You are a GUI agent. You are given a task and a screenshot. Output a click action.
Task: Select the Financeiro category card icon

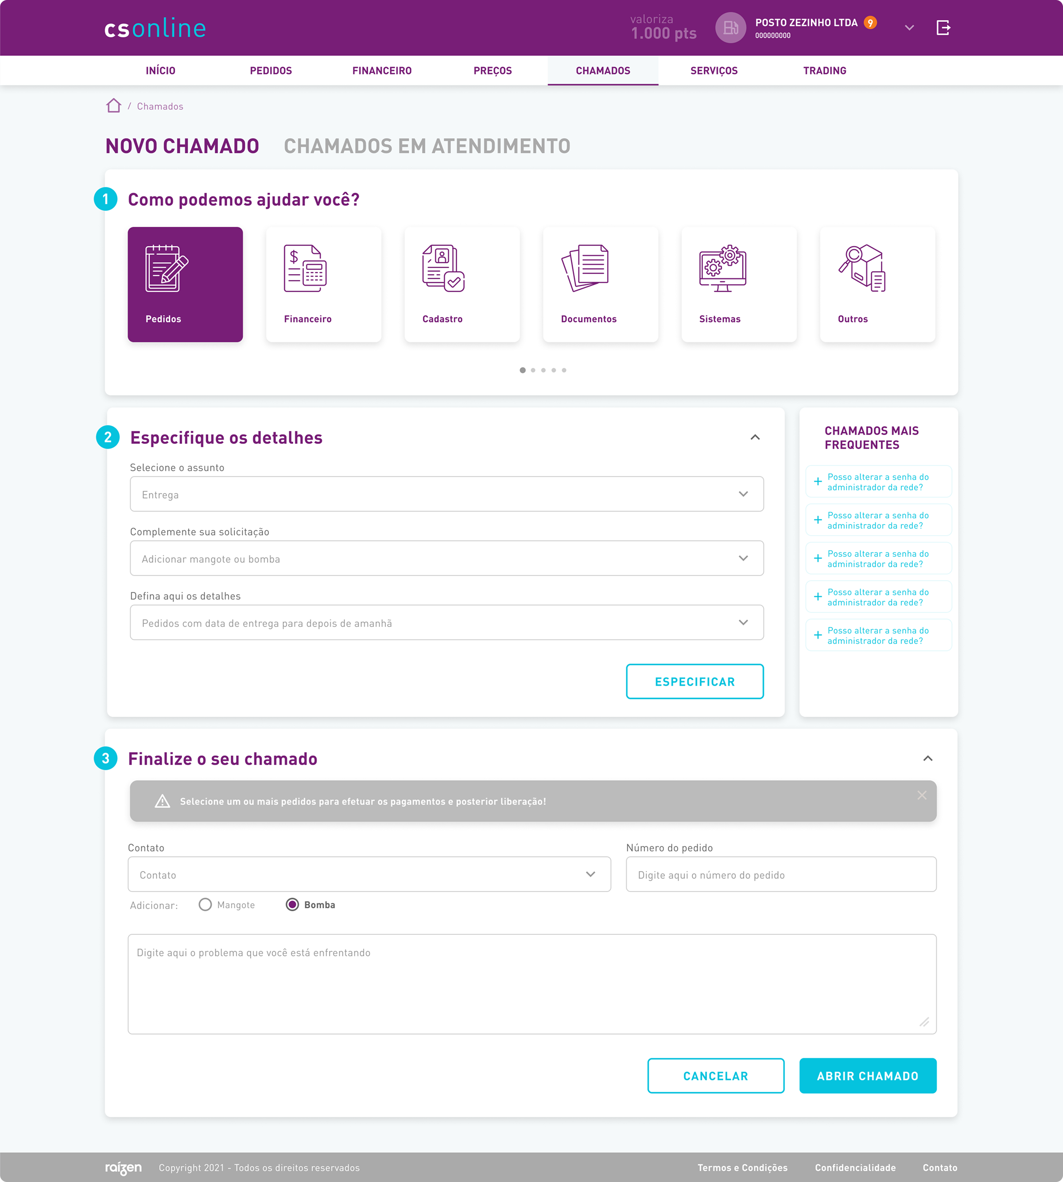(305, 268)
